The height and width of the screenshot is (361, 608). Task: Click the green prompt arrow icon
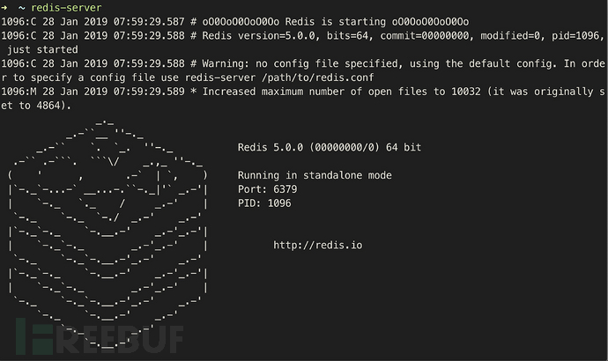(x=4, y=8)
